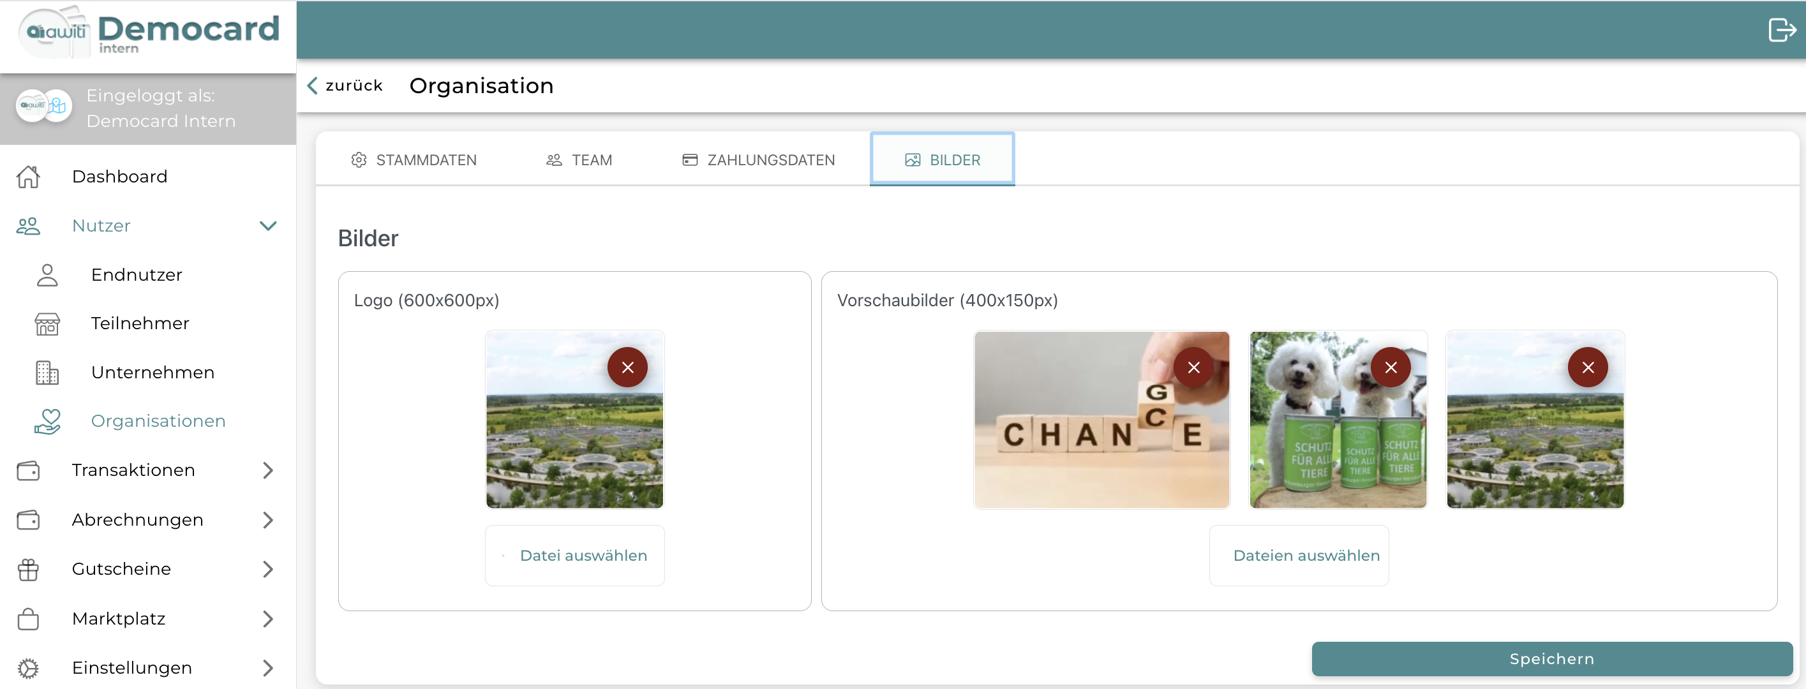Open the Zahlungsdaten tab
The image size is (1806, 689).
tap(758, 159)
